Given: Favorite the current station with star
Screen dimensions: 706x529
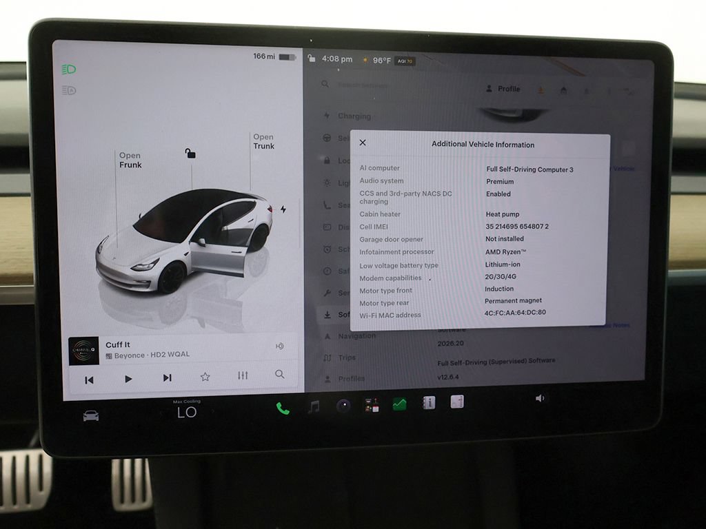Looking at the screenshot, I should coord(205,377).
